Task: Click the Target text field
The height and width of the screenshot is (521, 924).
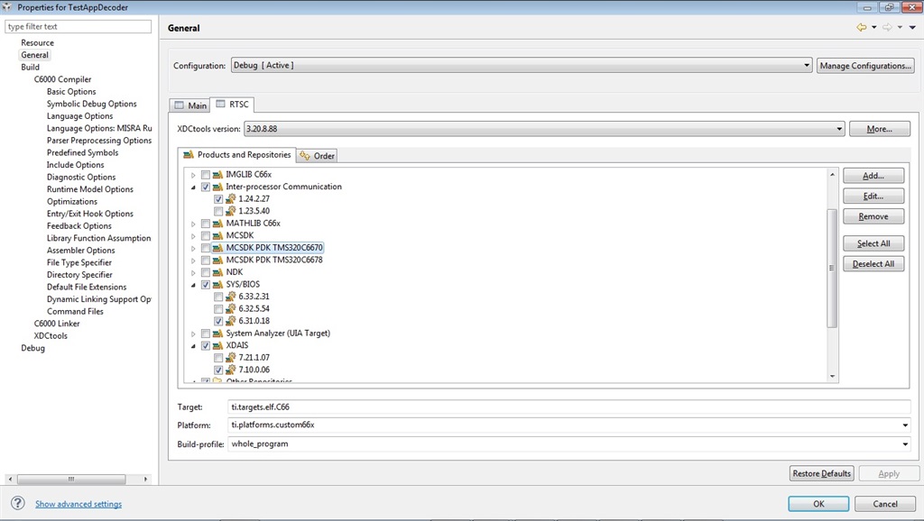Action: (x=568, y=407)
